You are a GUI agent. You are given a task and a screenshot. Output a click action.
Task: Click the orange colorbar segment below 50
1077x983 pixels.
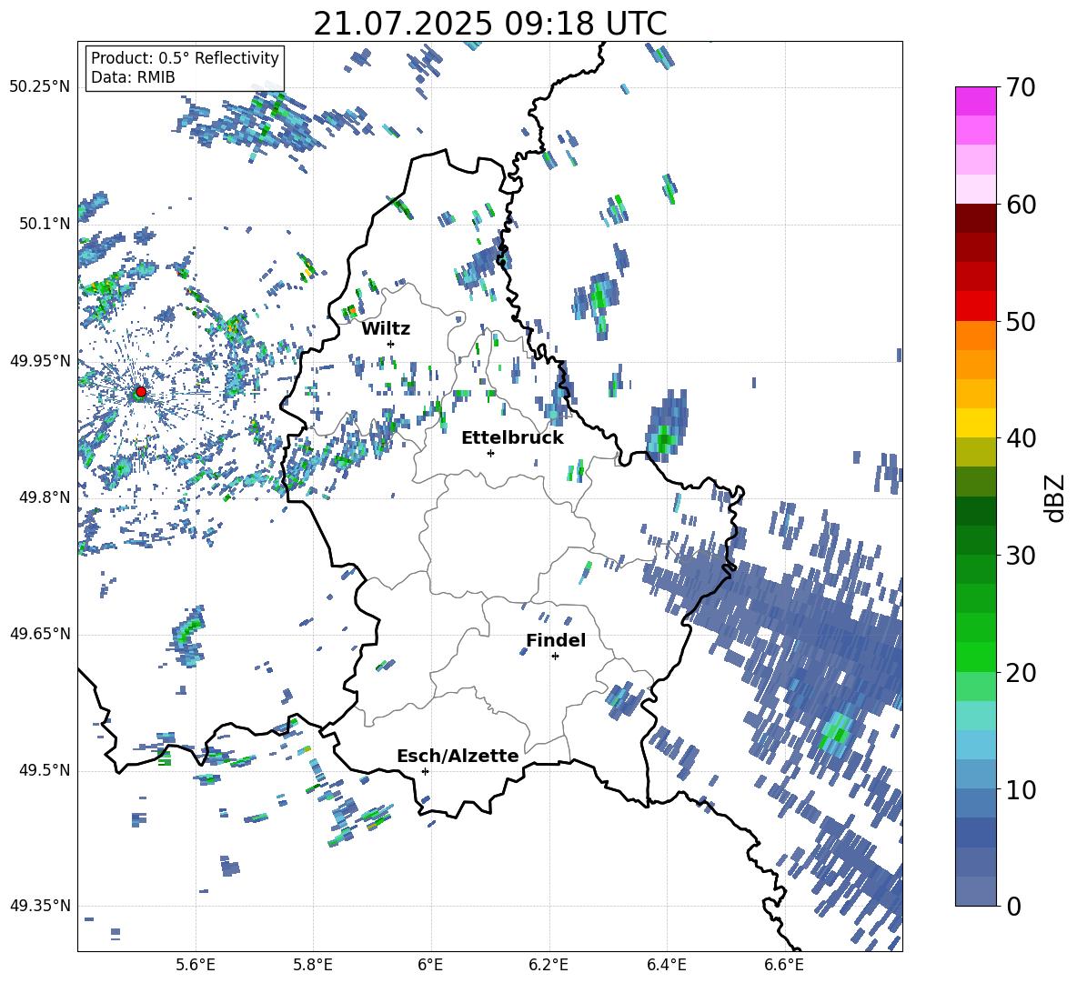pyautogui.click(x=975, y=336)
